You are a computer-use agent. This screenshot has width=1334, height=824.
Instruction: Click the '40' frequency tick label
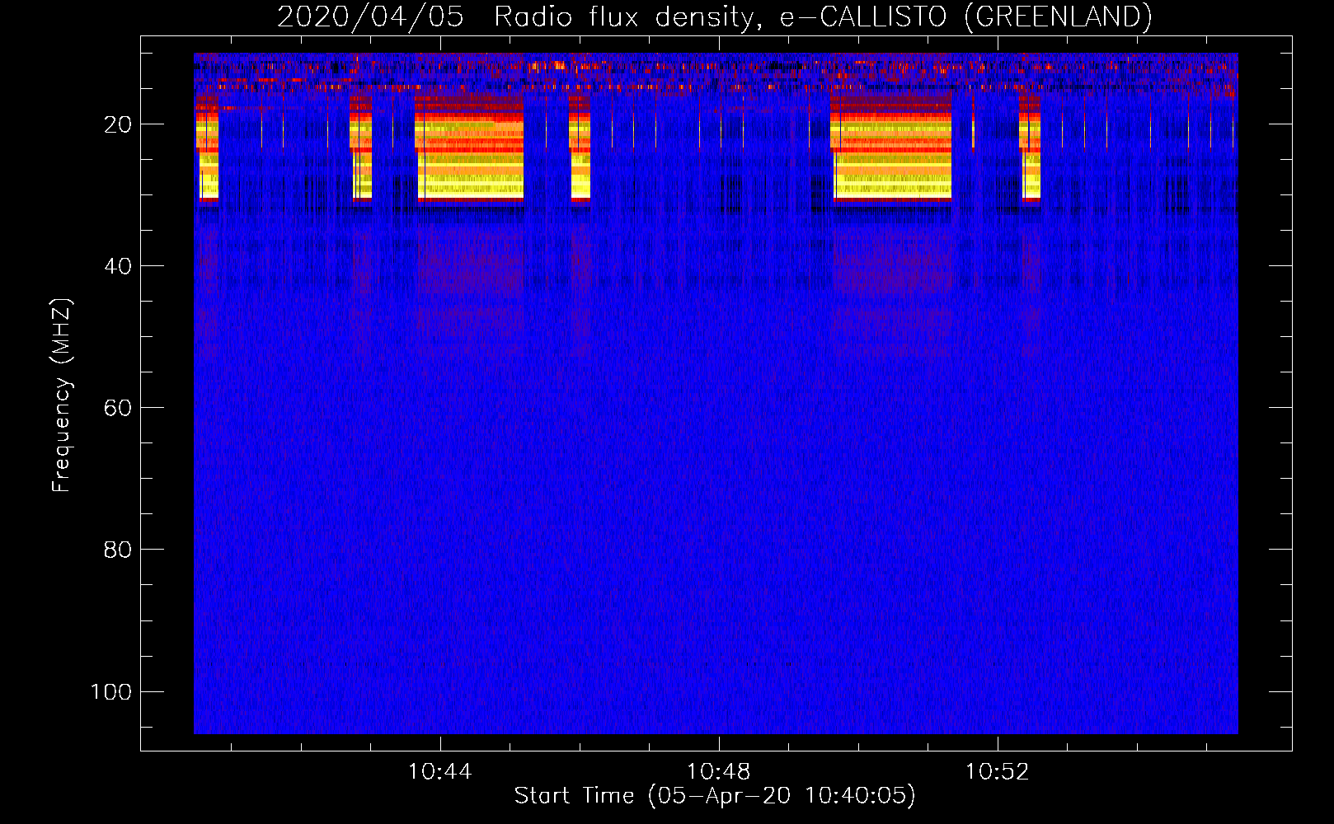coord(118,266)
